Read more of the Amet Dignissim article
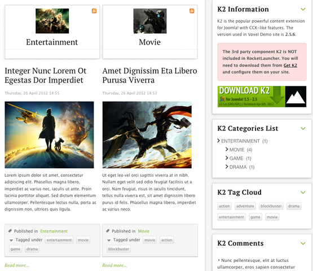The image size is (313, 271). 114,265
